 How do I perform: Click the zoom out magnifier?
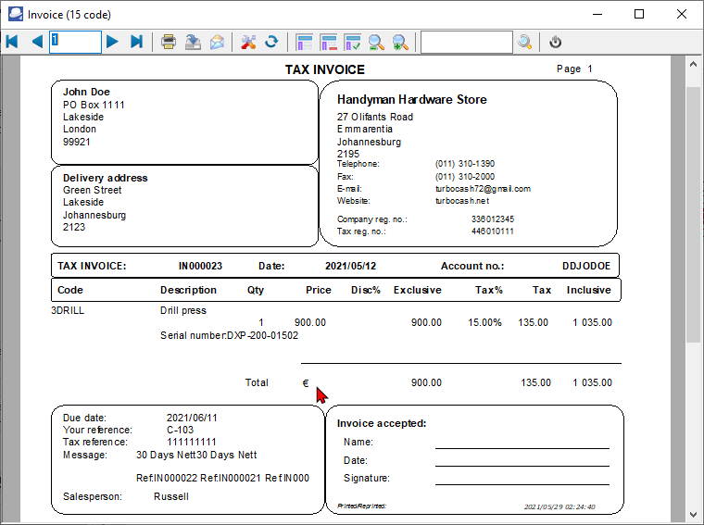[x=376, y=42]
